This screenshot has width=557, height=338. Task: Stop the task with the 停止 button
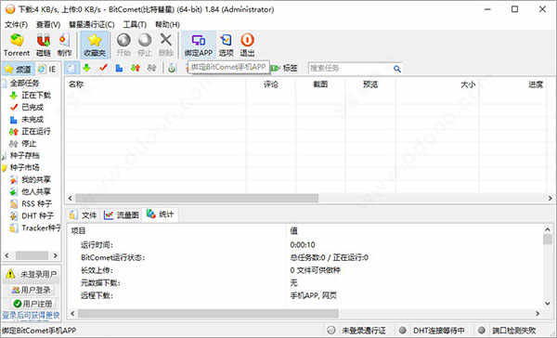click(145, 45)
